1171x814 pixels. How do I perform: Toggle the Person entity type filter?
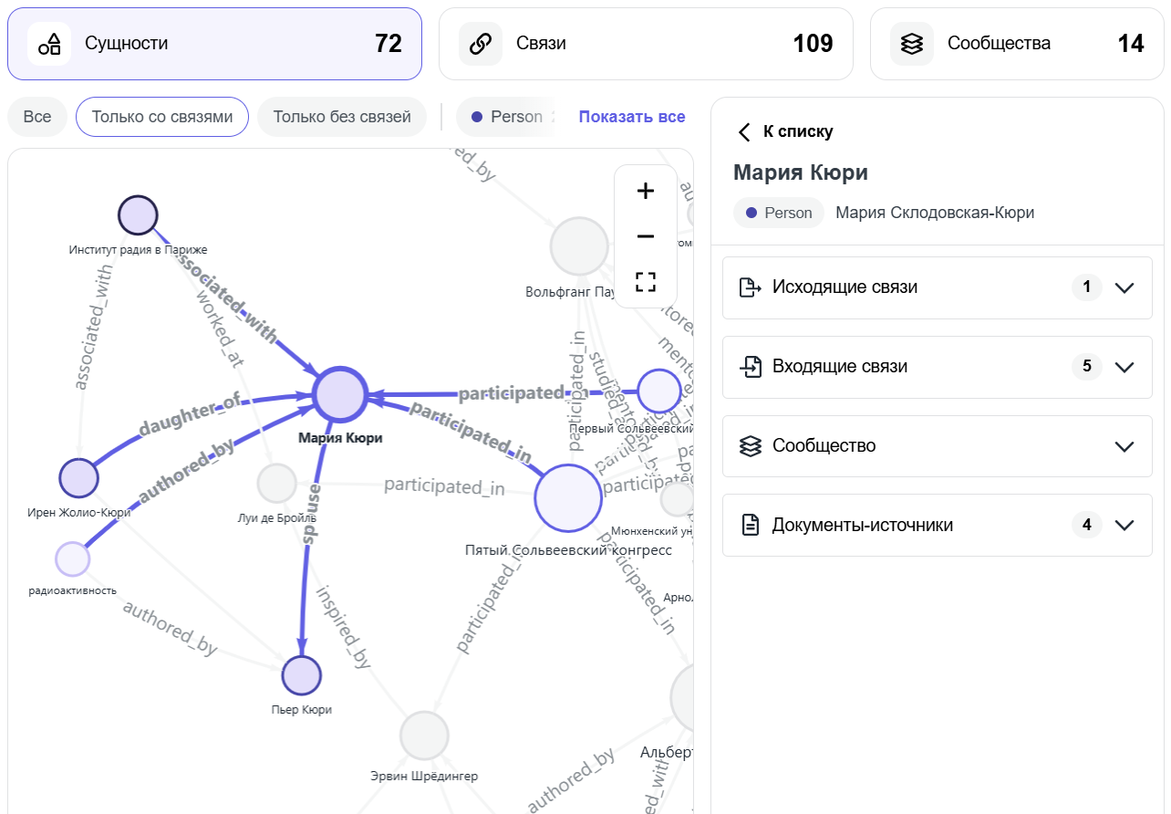tap(506, 117)
